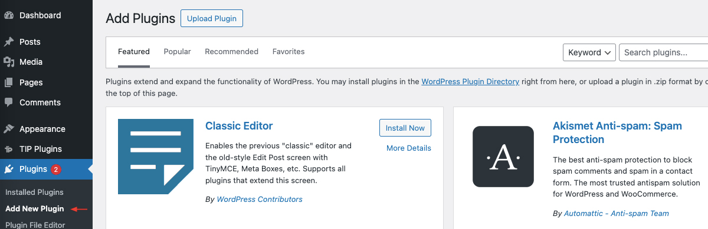Open Plugin File Editor submenu item

pos(35,224)
